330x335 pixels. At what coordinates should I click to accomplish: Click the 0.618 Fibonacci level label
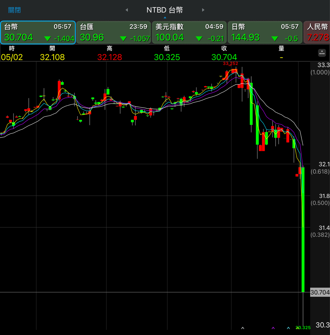coord(320,172)
